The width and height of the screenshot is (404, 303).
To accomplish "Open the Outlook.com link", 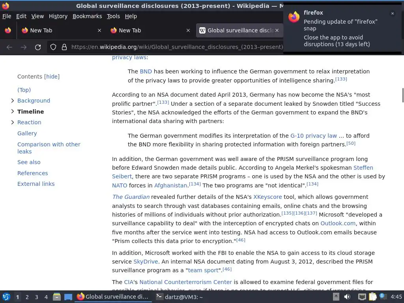I will point(338,223).
